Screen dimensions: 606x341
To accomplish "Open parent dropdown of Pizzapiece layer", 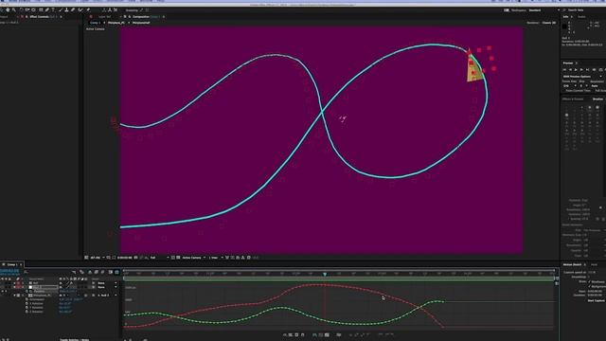I will pos(106,296).
